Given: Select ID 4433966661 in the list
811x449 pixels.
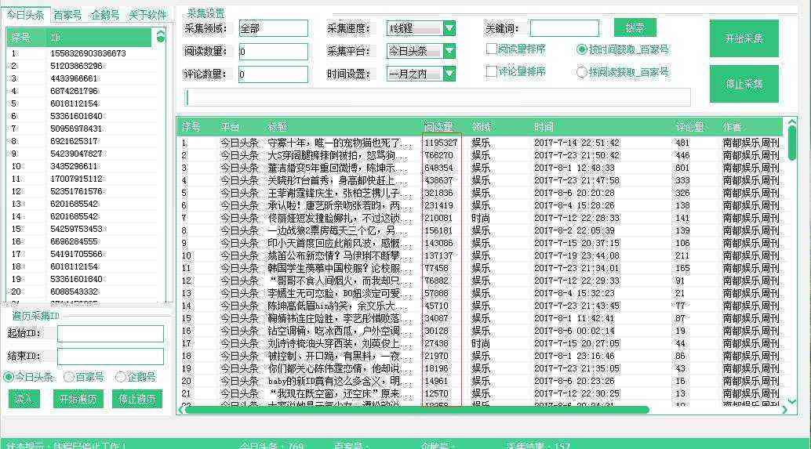Looking at the screenshot, I should [74, 78].
